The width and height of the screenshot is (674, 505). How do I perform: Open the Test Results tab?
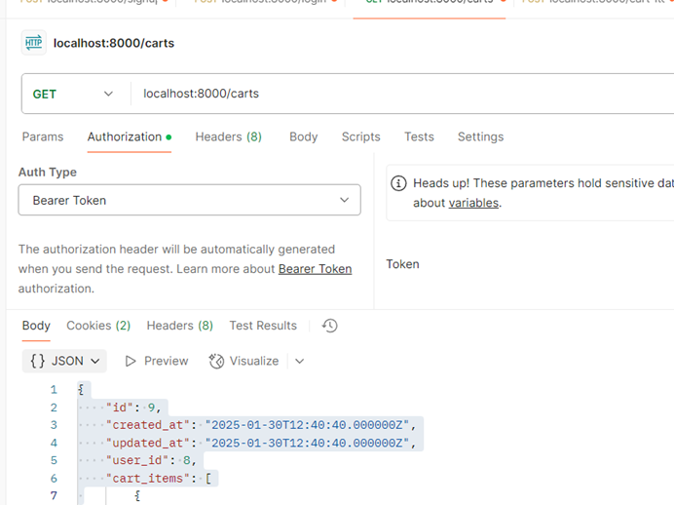pos(263,326)
